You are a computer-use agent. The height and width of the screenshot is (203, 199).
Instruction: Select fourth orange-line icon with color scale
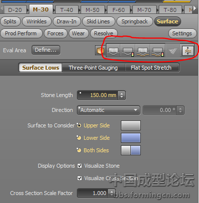(158, 51)
